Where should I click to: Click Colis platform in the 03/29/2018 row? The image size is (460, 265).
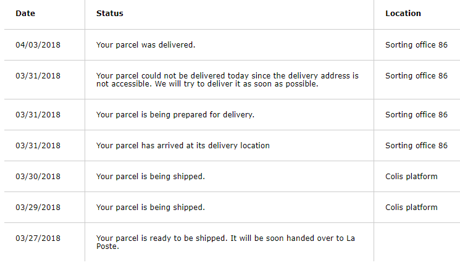click(411, 208)
